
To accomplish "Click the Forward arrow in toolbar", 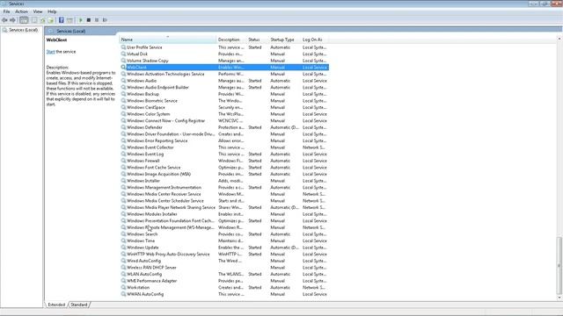I will [x=12, y=20].
